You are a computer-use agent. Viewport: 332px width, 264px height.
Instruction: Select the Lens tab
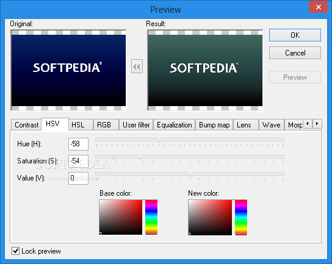(x=246, y=125)
